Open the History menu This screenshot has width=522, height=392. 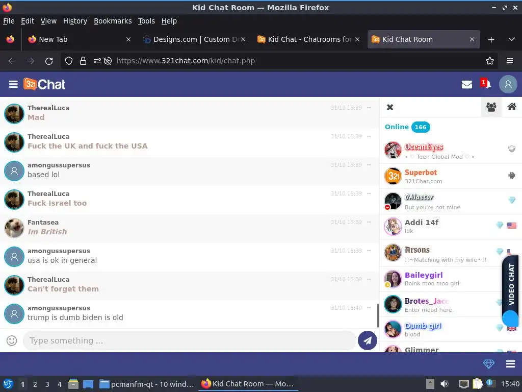[x=75, y=21]
